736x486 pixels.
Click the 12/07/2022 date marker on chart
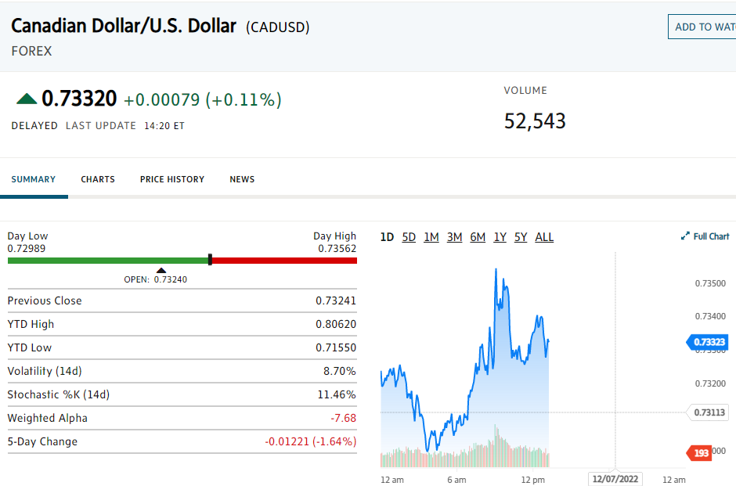click(615, 479)
